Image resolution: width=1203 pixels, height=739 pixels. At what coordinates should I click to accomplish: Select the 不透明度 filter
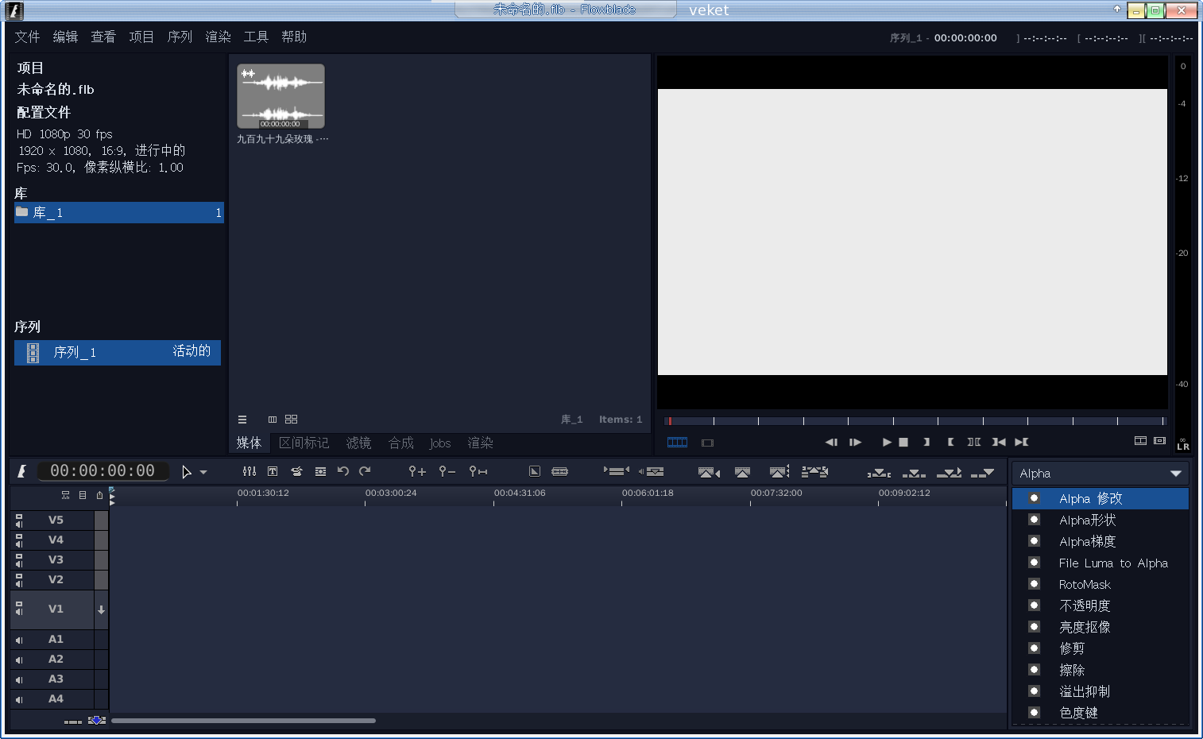click(x=1100, y=606)
